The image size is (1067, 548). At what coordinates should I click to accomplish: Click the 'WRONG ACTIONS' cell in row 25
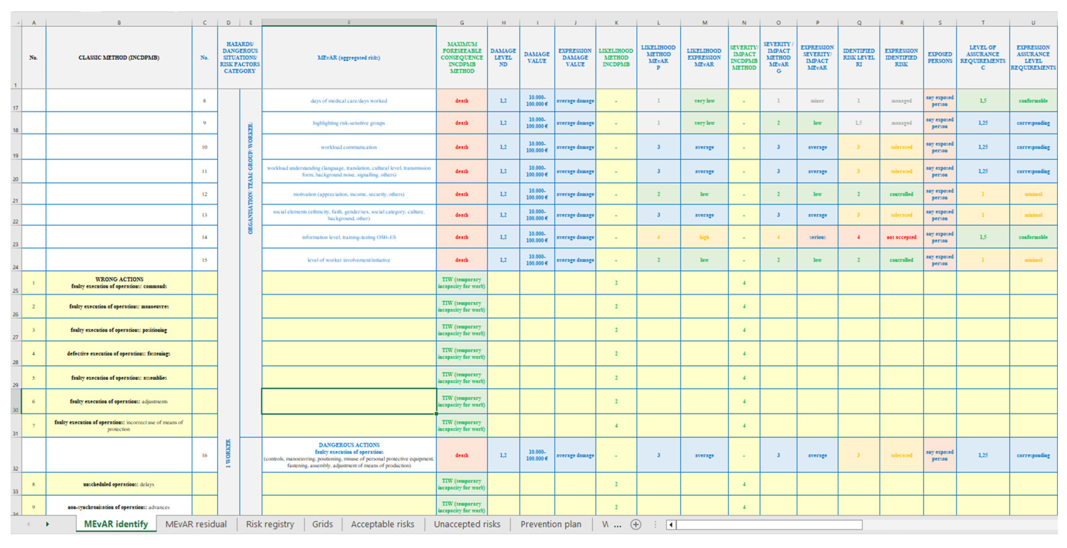[x=119, y=282]
